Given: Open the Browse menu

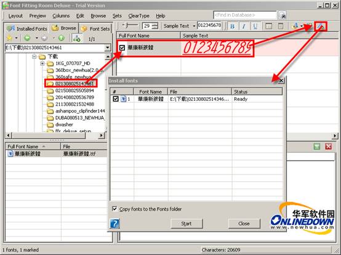Looking at the screenshot, I should [98, 16].
